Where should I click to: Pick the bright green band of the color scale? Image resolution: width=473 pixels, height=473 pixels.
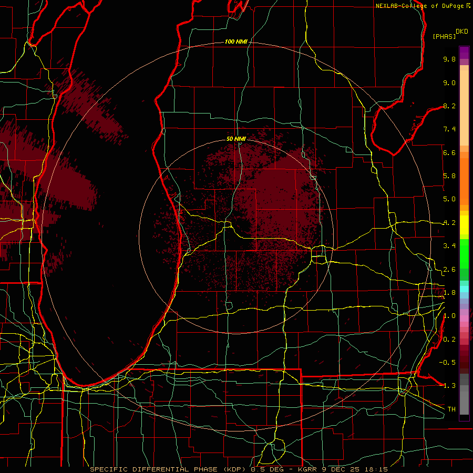[464, 253]
